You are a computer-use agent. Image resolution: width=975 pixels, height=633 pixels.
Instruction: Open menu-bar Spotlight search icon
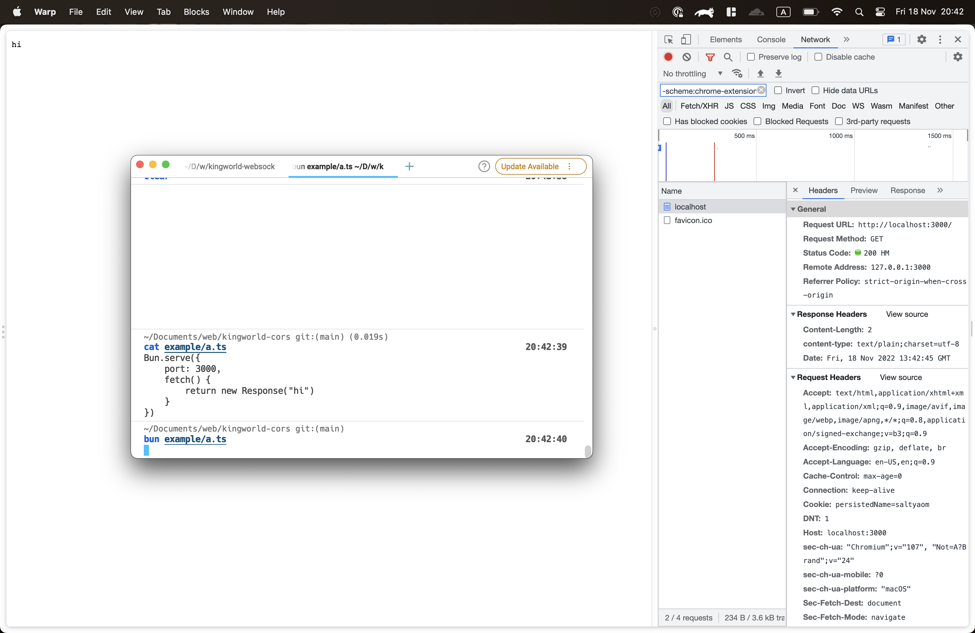click(x=859, y=12)
